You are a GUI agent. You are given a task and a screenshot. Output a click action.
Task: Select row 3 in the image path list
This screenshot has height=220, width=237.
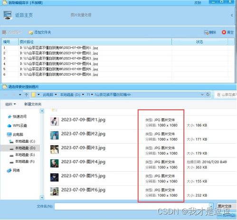pos(118,58)
